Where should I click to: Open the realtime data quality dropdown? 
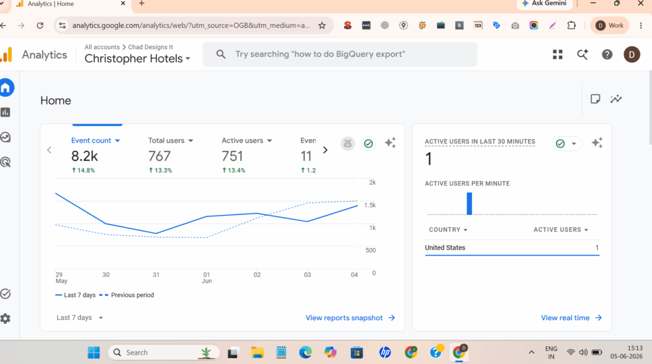566,144
